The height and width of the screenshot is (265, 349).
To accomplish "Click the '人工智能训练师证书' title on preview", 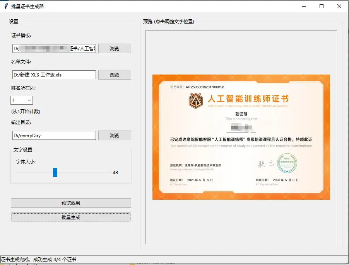I will point(248,99).
